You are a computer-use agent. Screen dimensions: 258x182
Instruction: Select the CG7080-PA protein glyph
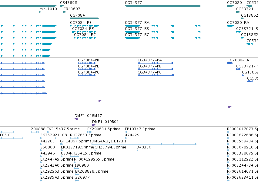pyautogui.click(x=230, y=63)
